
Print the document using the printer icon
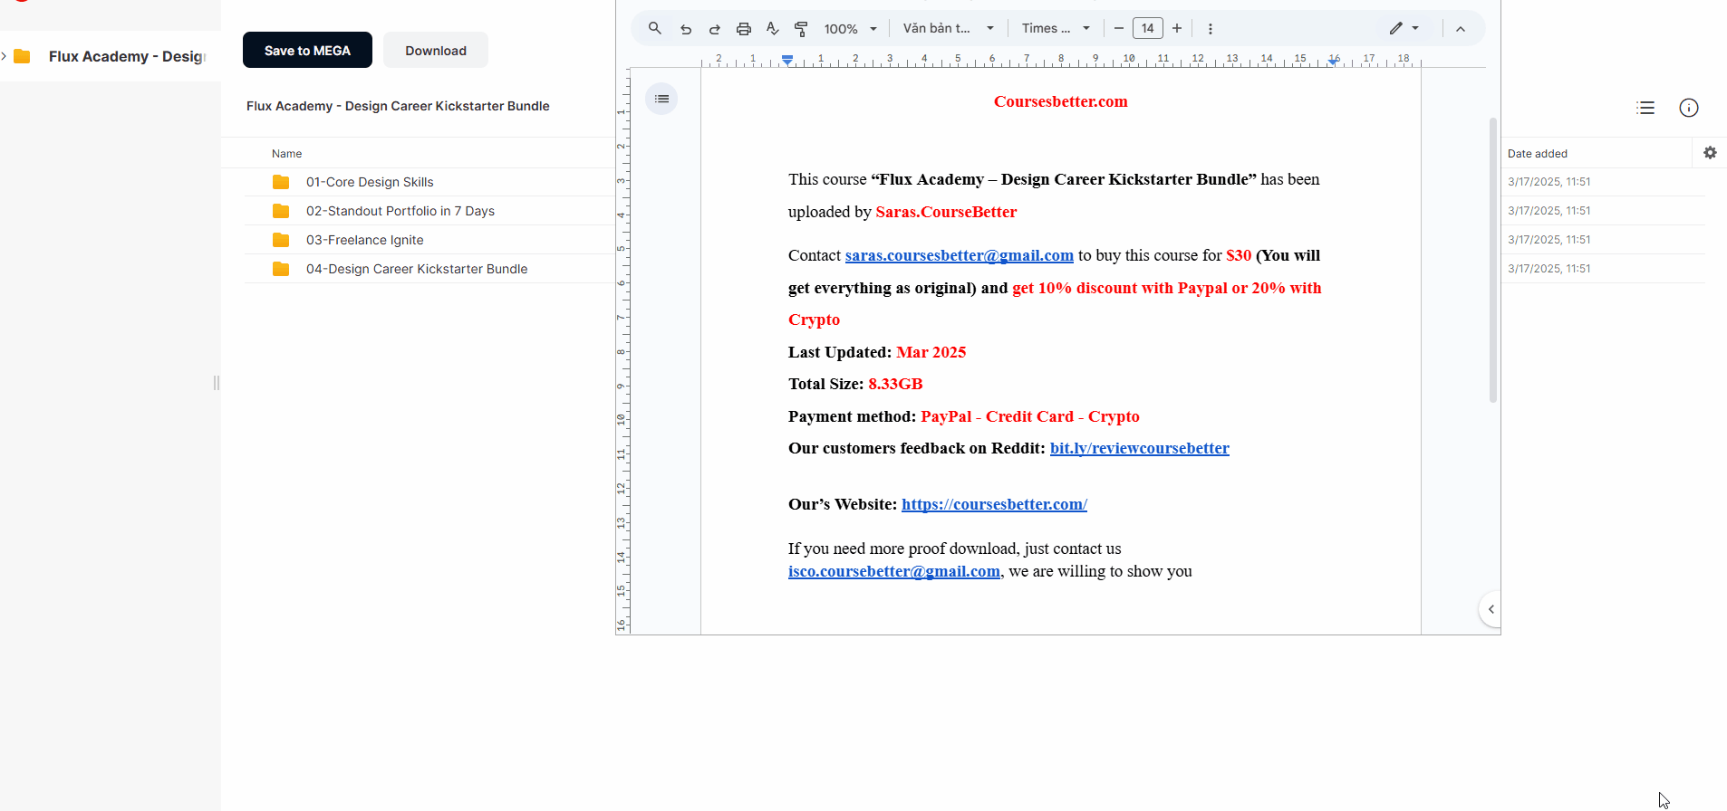tap(744, 29)
